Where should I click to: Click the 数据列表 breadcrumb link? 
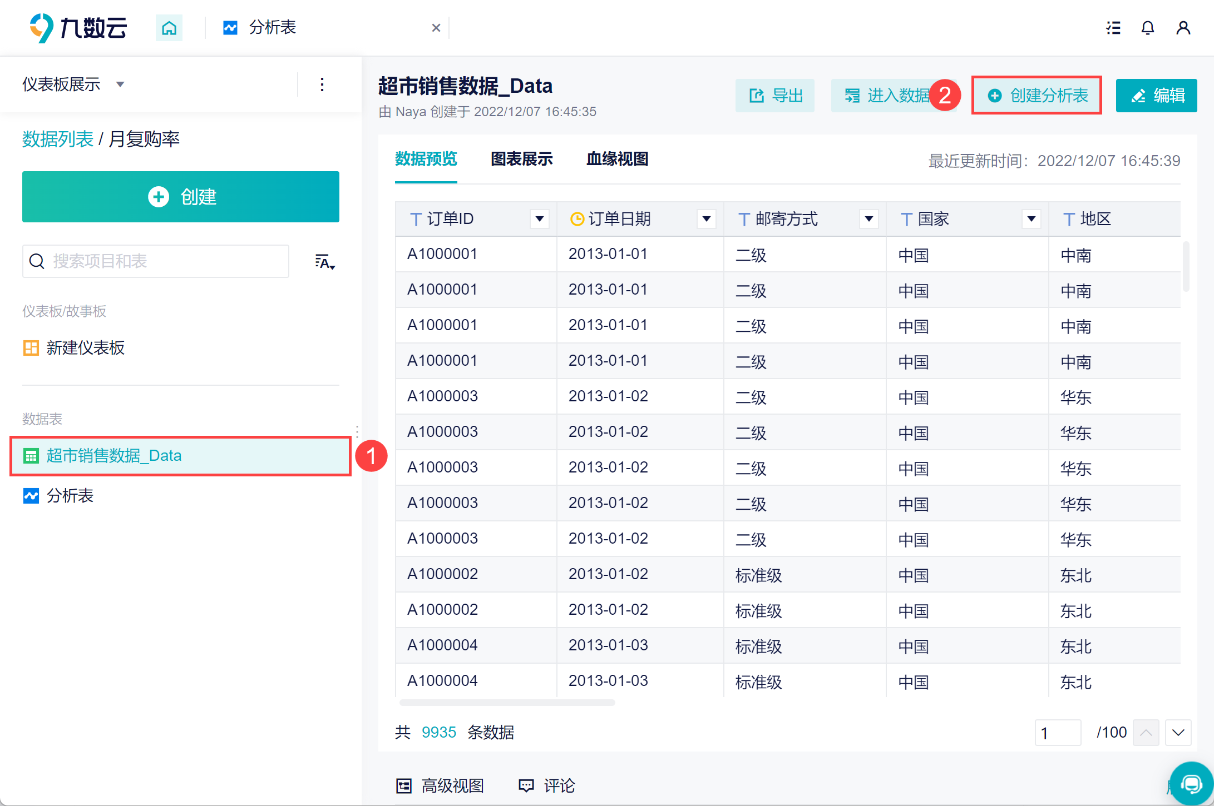[x=58, y=139]
